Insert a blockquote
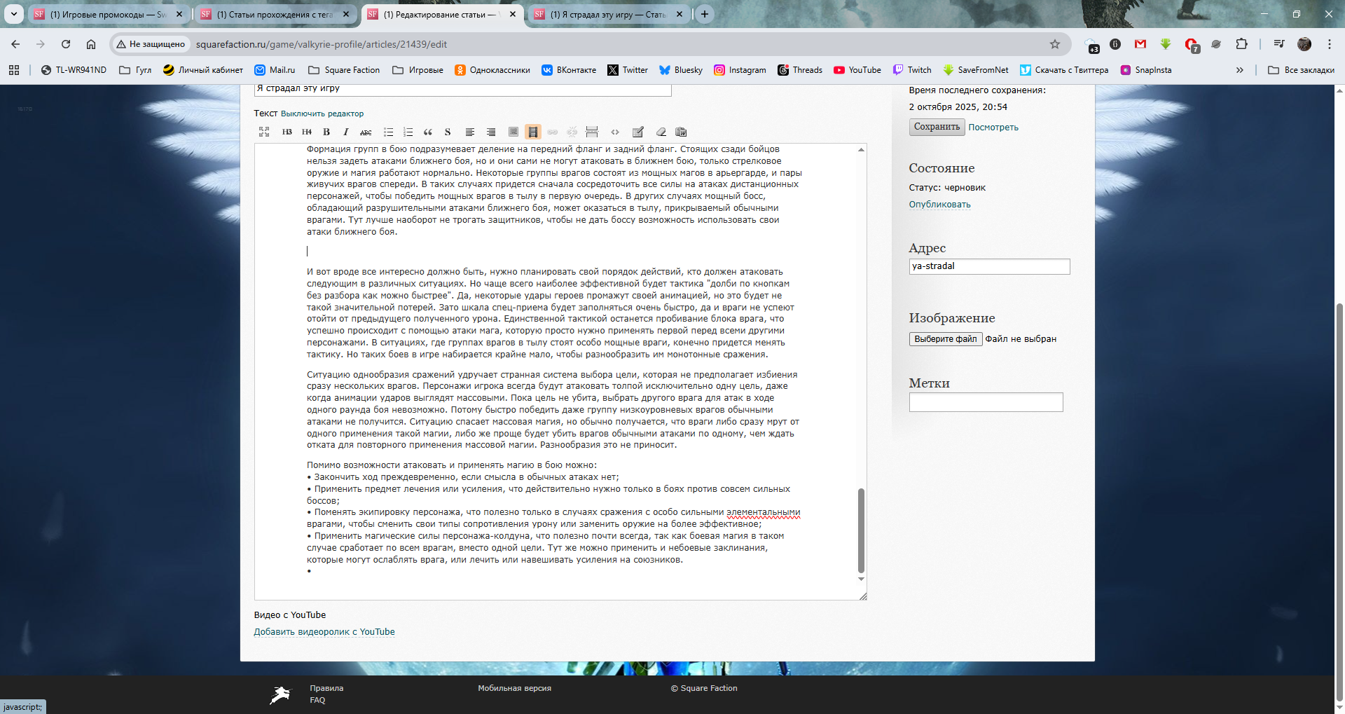Screen dimensions: 1345x714 click(427, 132)
